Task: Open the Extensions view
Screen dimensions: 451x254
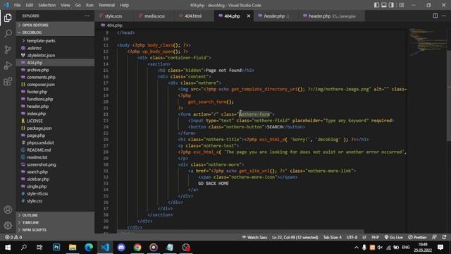Action: (8, 82)
